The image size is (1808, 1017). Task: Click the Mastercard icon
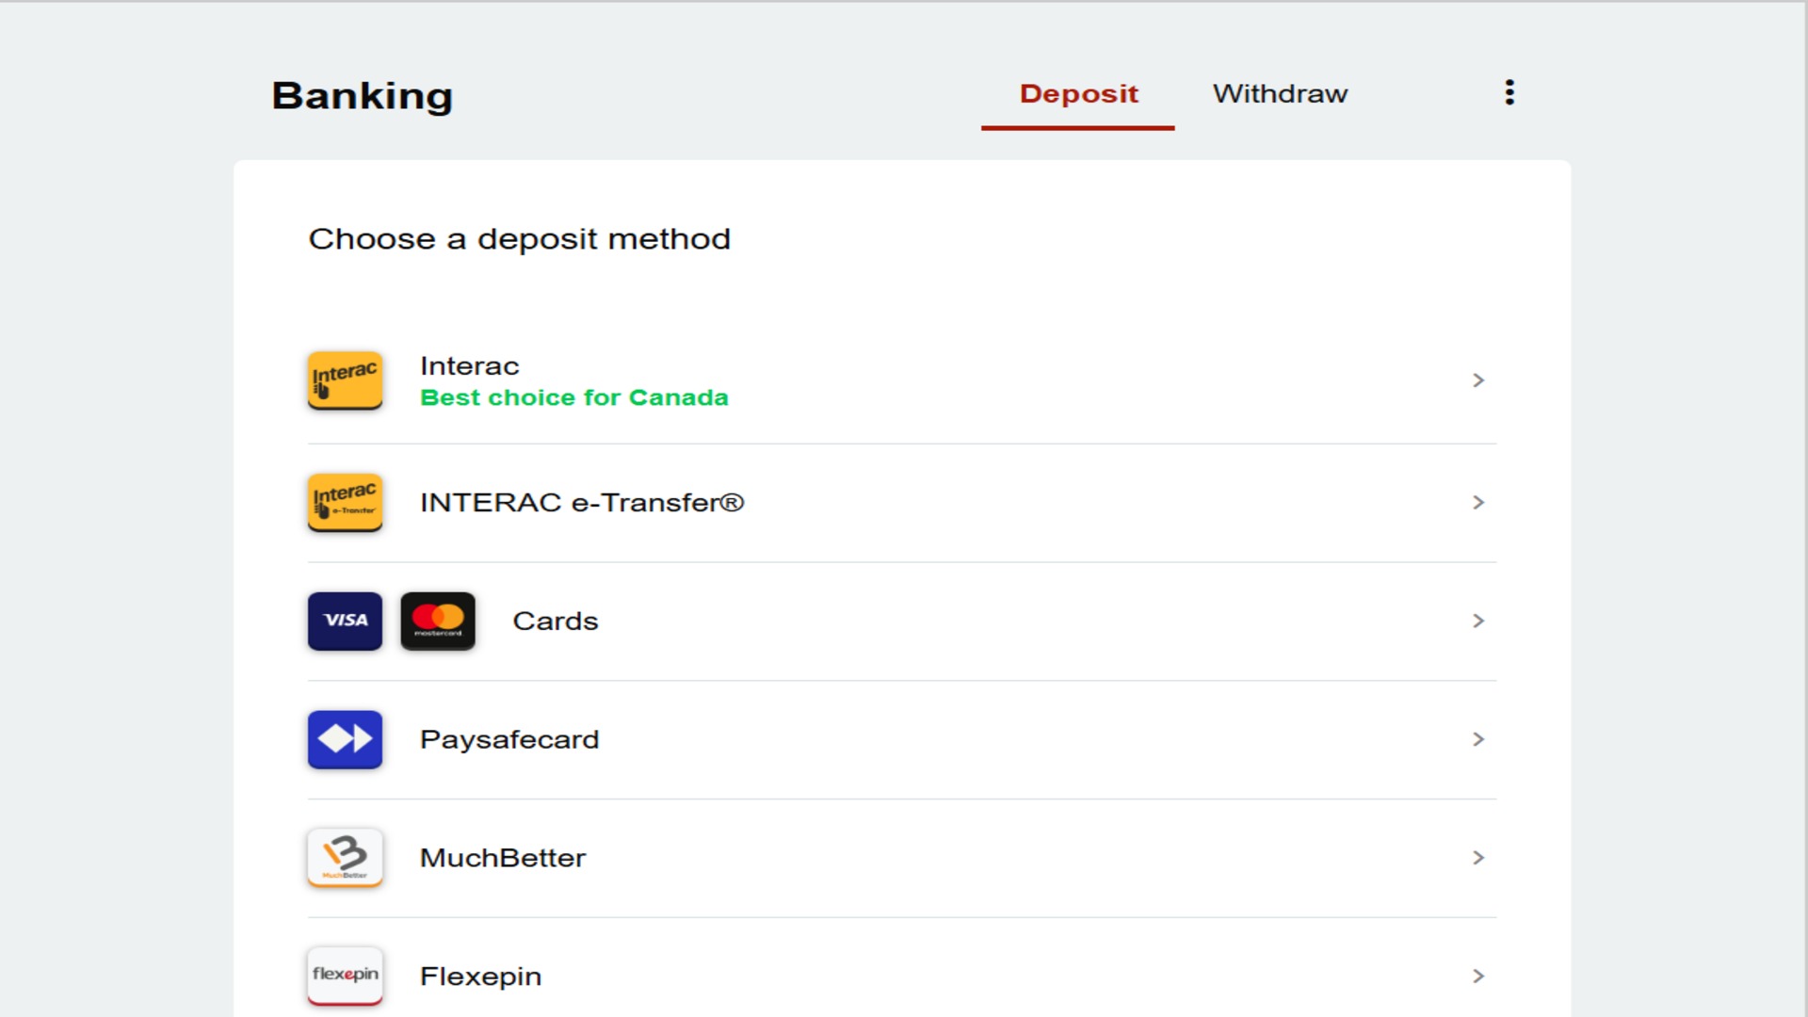pos(438,621)
